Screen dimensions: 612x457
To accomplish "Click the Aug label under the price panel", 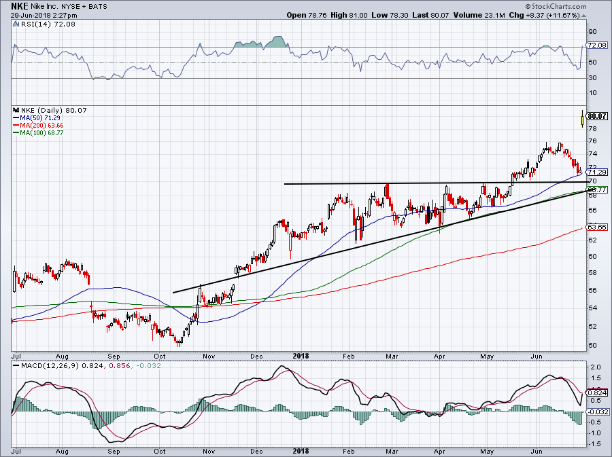I will (62, 356).
